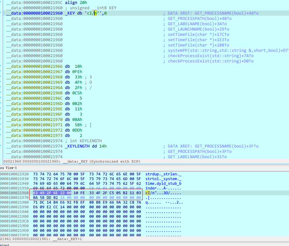Click ASCII text 'strdup._strlen._' in hex view
Image resolution: width=289 pixels, height=246 pixels.
tap(164, 174)
